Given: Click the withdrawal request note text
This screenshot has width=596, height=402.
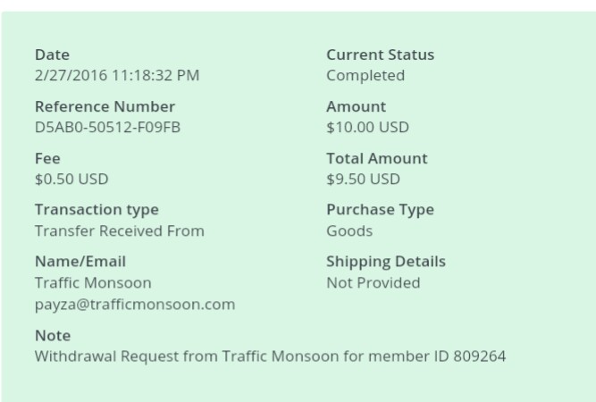Looking at the screenshot, I should click(270, 356).
